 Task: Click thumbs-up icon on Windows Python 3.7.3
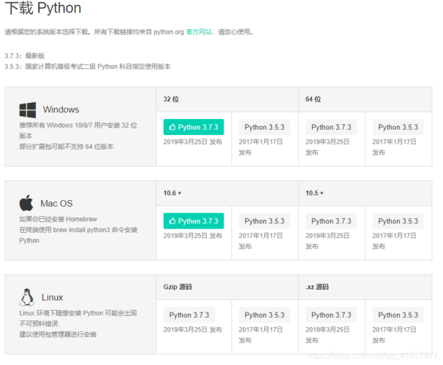173,127
